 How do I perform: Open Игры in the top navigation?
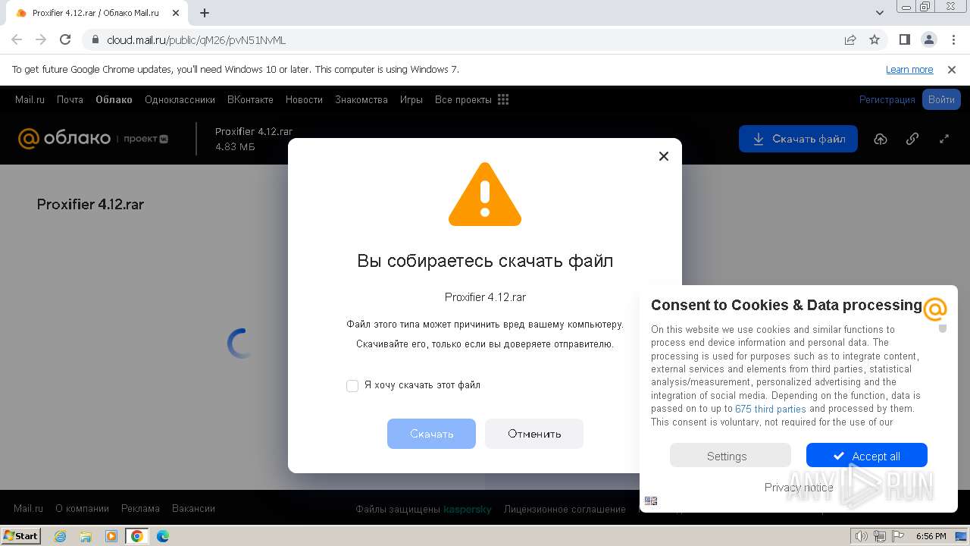click(411, 99)
